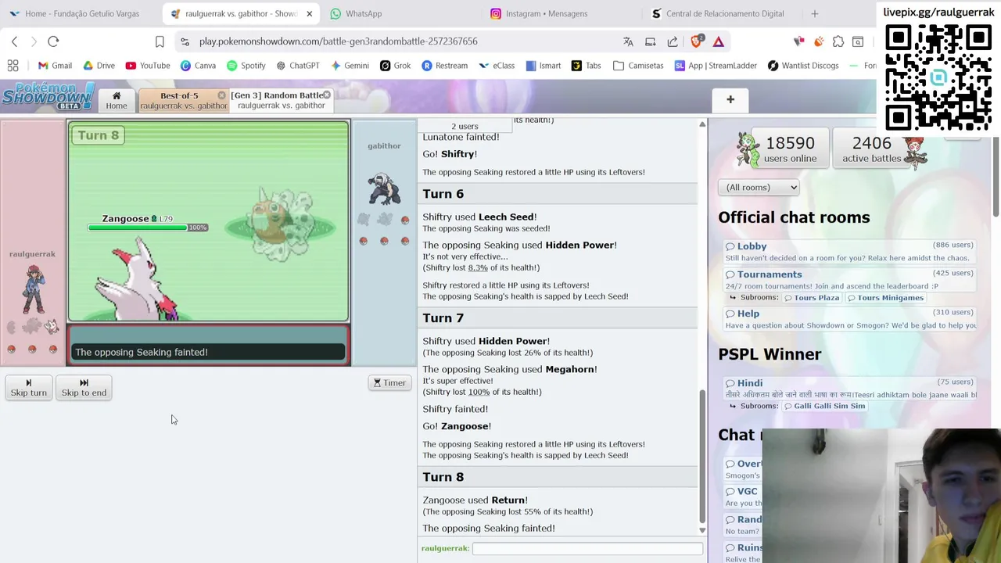The height and width of the screenshot is (563, 1001).
Task: Open Galli Galli Sim Sim subroom
Action: click(824, 406)
